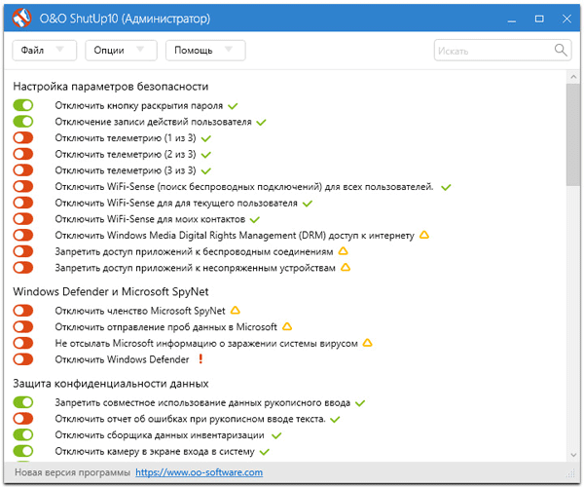Enable 'Отключить отчет об ошибках при рукописном вводе' switch
This screenshot has width=584, height=487.
coord(23,419)
